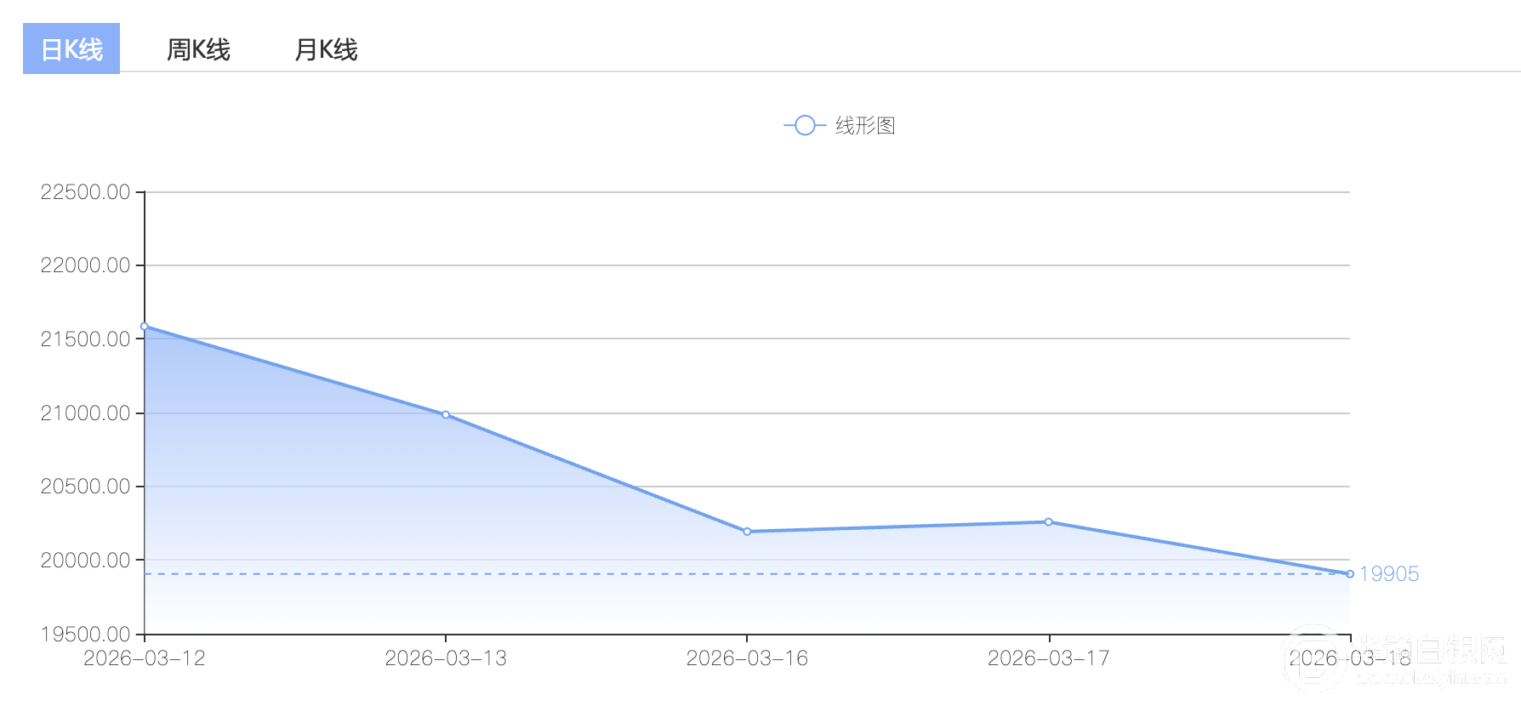
Task: Select the 20500.00 y-axis label
Action: 85,487
